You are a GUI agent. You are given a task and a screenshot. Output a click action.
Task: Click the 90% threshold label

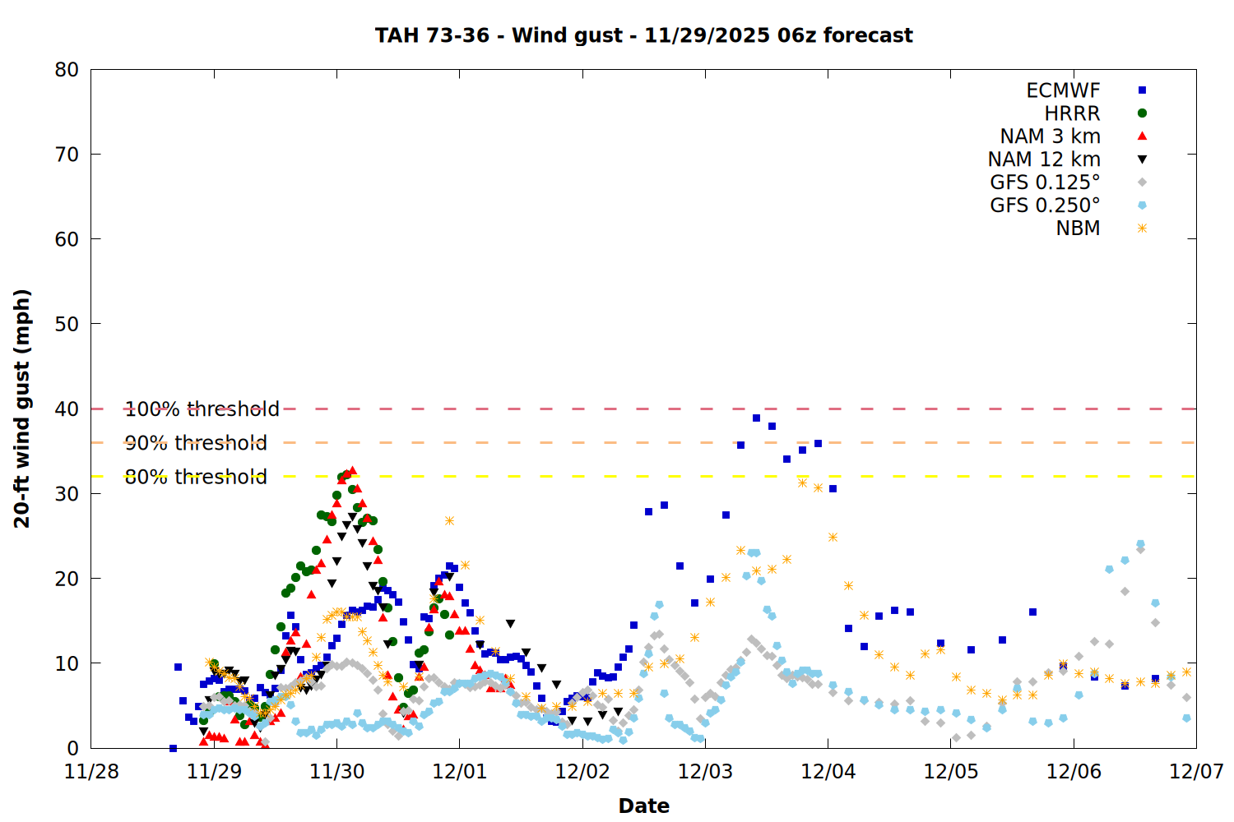(x=196, y=443)
